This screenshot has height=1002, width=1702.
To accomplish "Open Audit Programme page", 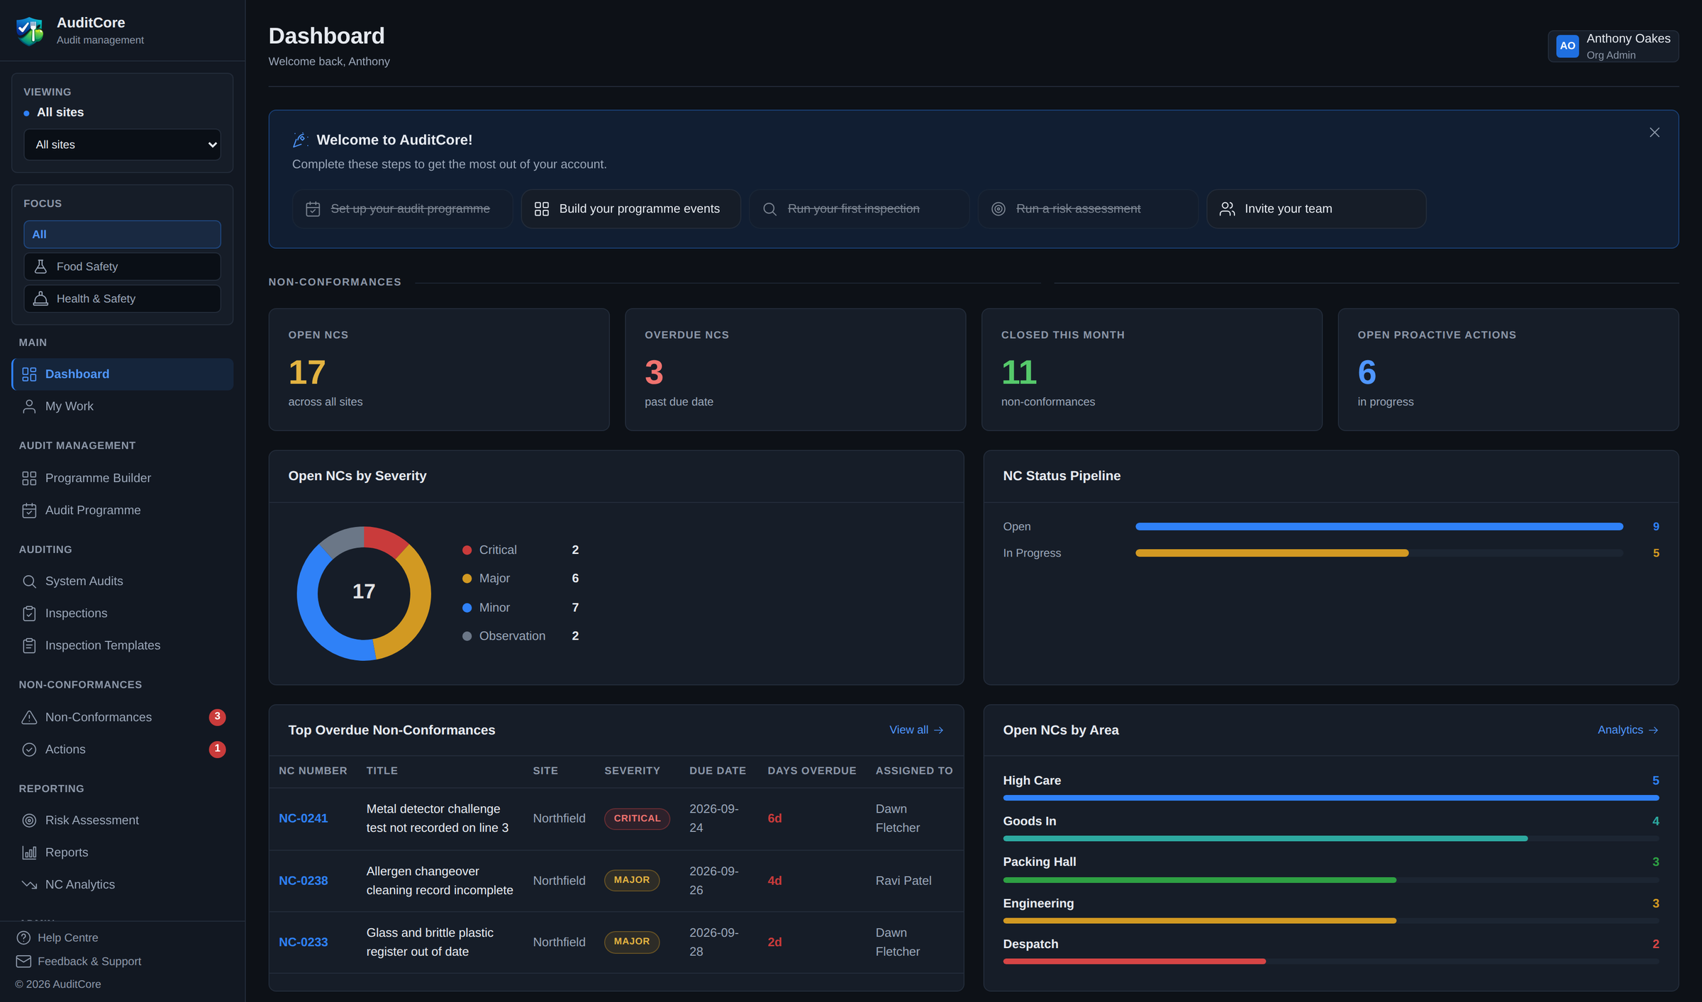I will coord(122,511).
